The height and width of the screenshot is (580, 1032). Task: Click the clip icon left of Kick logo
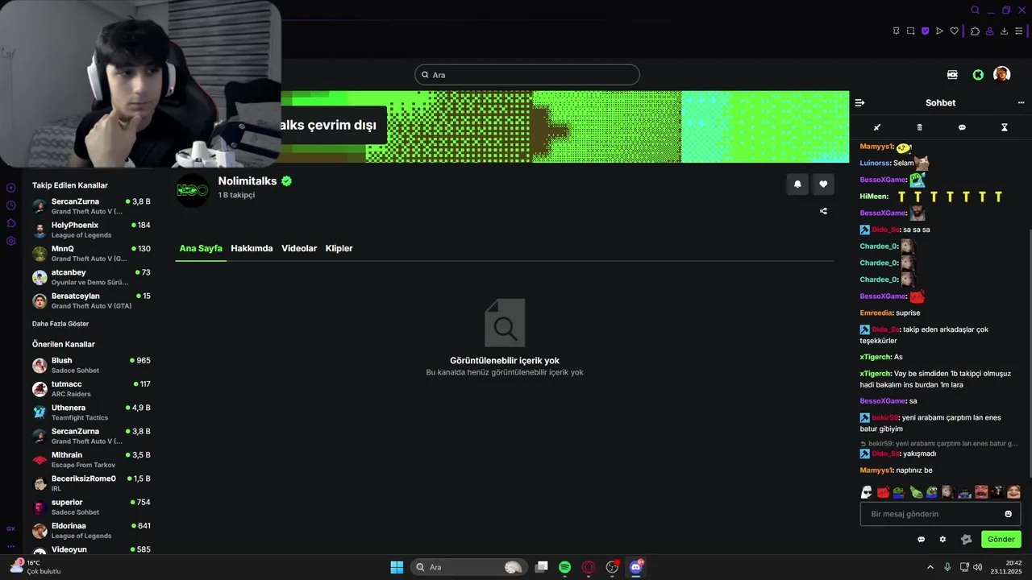952,74
